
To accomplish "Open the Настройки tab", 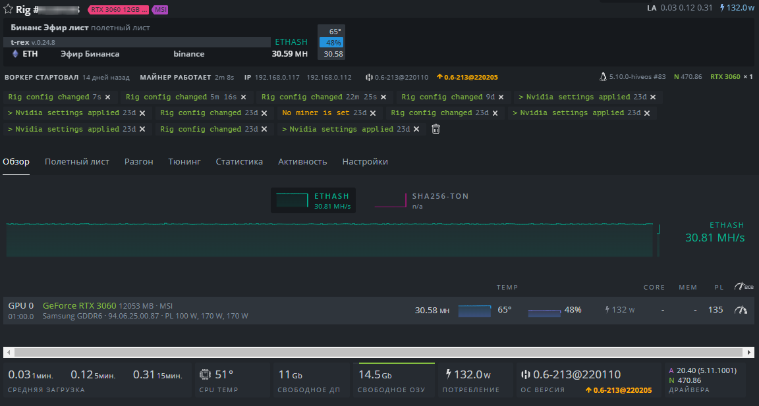I will (x=365, y=162).
